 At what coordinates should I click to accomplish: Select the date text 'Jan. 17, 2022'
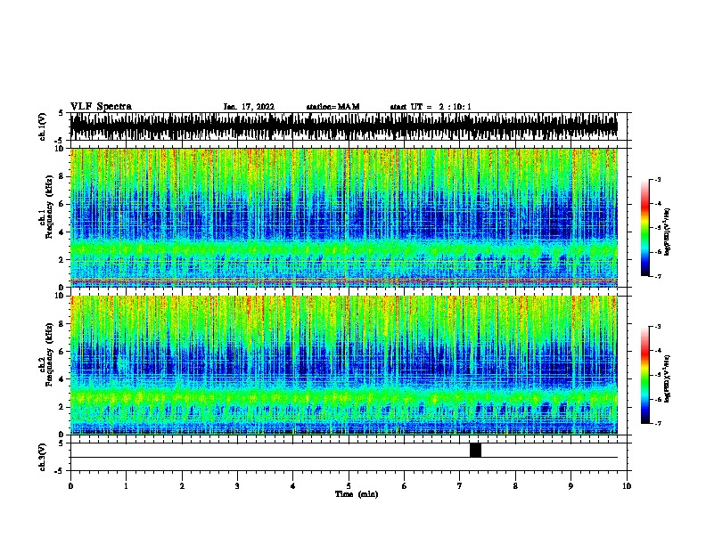pyautogui.click(x=249, y=107)
